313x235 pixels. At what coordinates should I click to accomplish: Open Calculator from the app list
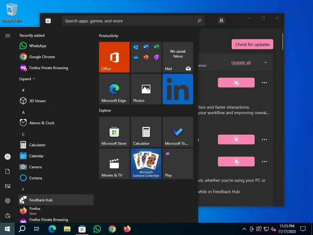point(56,145)
